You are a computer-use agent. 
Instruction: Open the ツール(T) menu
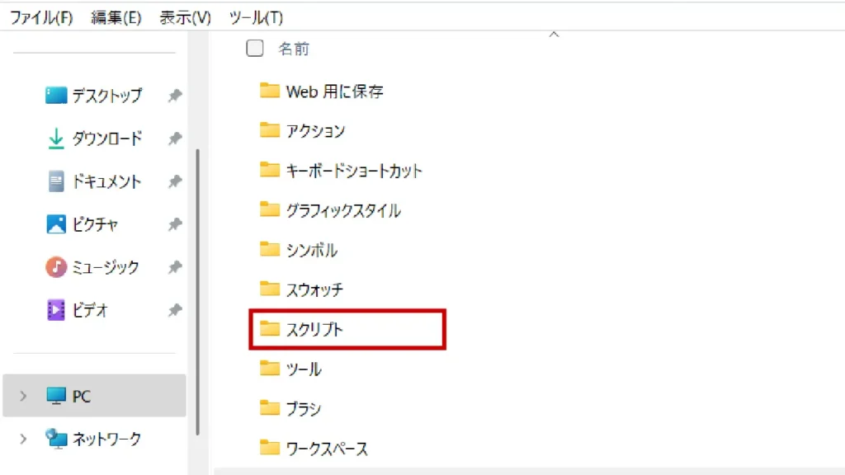tap(256, 17)
